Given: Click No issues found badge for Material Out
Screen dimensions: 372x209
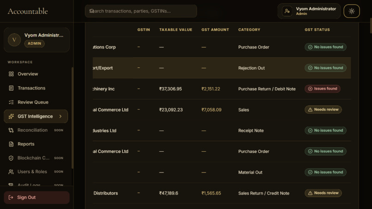Looking at the screenshot, I should 325,172.
